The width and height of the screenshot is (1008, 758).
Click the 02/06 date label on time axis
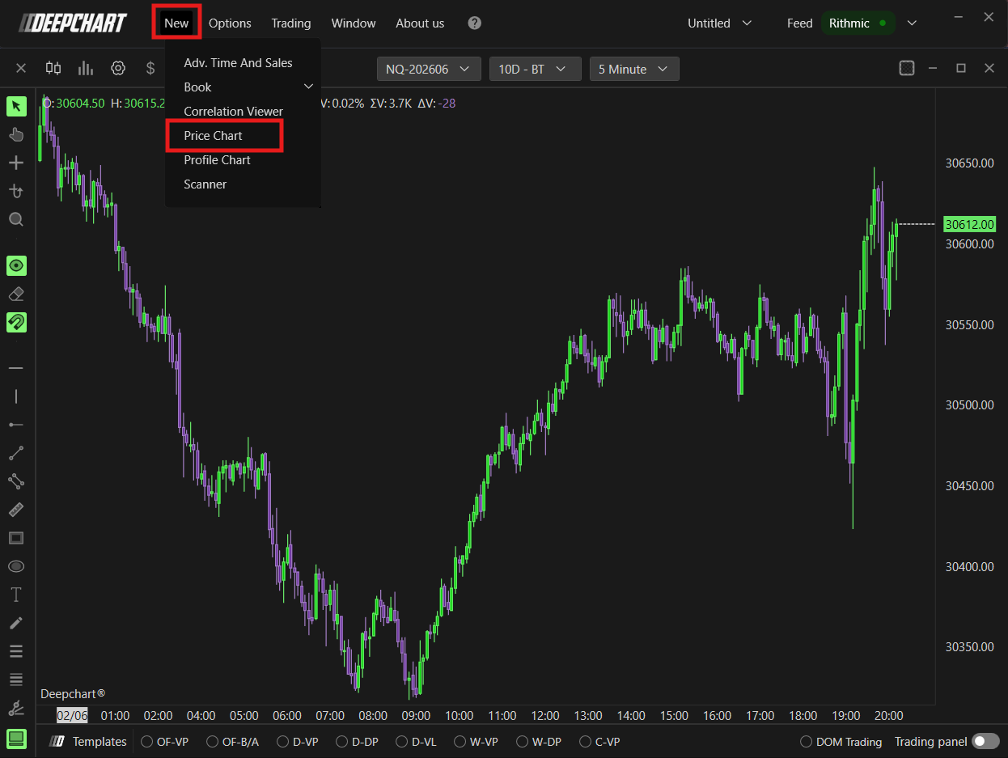[x=71, y=715]
